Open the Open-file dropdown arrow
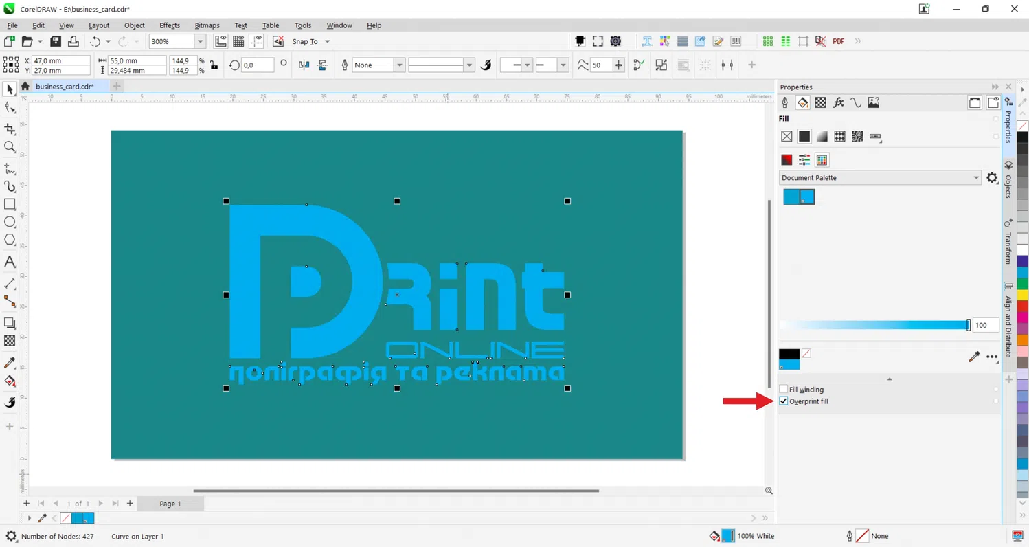Image resolution: width=1029 pixels, height=547 pixels. 40,42
